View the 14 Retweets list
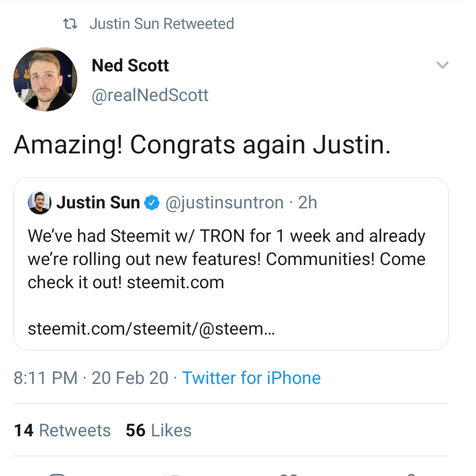This screenshot has width=476, height=476. (62, 430)
